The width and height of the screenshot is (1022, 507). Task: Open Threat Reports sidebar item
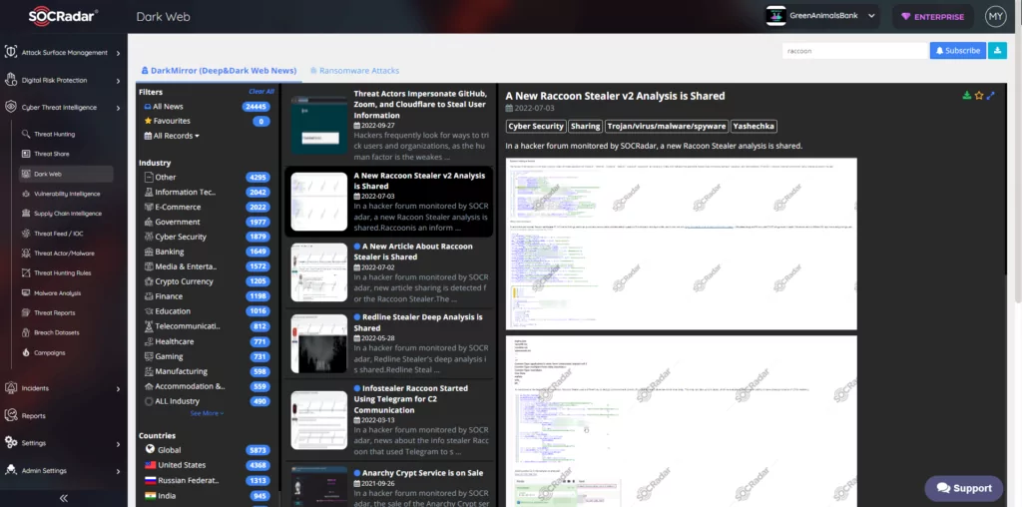click(x=55, y=312)
